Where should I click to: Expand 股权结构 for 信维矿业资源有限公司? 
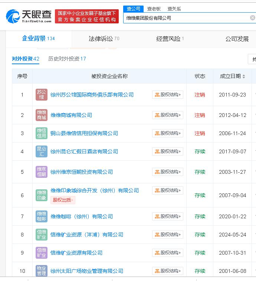(168, 253)
